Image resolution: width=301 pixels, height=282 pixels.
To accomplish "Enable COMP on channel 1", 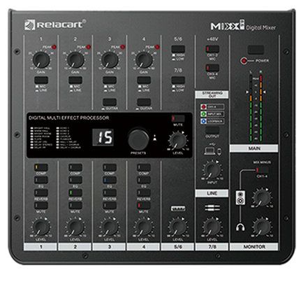I will click(41, 167).
